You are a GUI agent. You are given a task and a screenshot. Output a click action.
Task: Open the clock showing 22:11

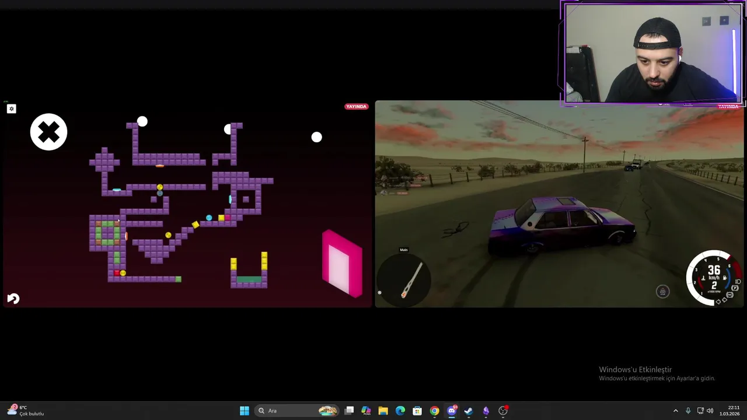pos(729,411)
